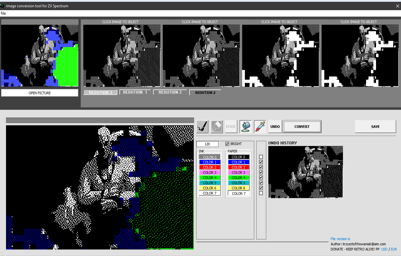Enable the COLOR 0 visibility checkbox
Screen dimensions: 401x256
point(261,156)
